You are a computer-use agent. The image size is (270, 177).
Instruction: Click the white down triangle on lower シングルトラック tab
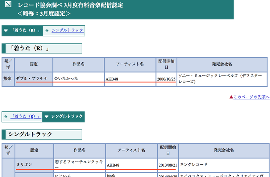click(47, 117)
